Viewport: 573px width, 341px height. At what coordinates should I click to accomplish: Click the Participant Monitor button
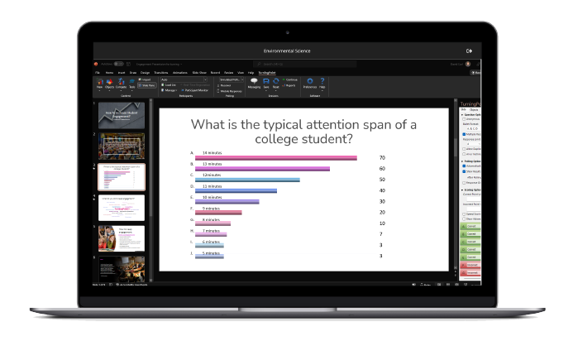[x=196, y=89]
